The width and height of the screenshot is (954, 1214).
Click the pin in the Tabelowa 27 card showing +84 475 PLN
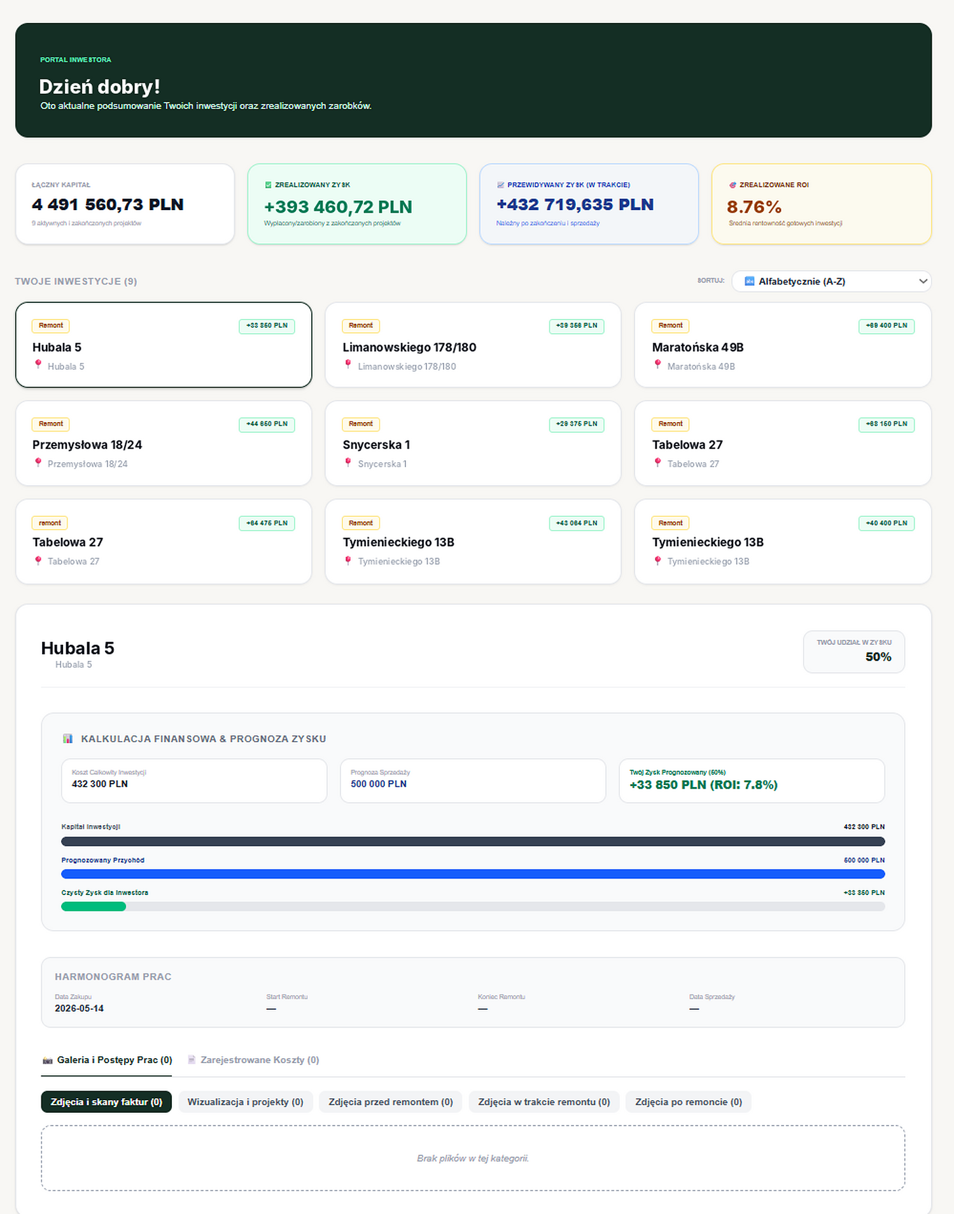[x=38, y=561]
